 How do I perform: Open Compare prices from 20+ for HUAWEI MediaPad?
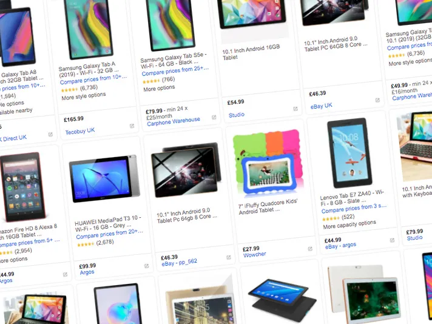pos(109,234)
